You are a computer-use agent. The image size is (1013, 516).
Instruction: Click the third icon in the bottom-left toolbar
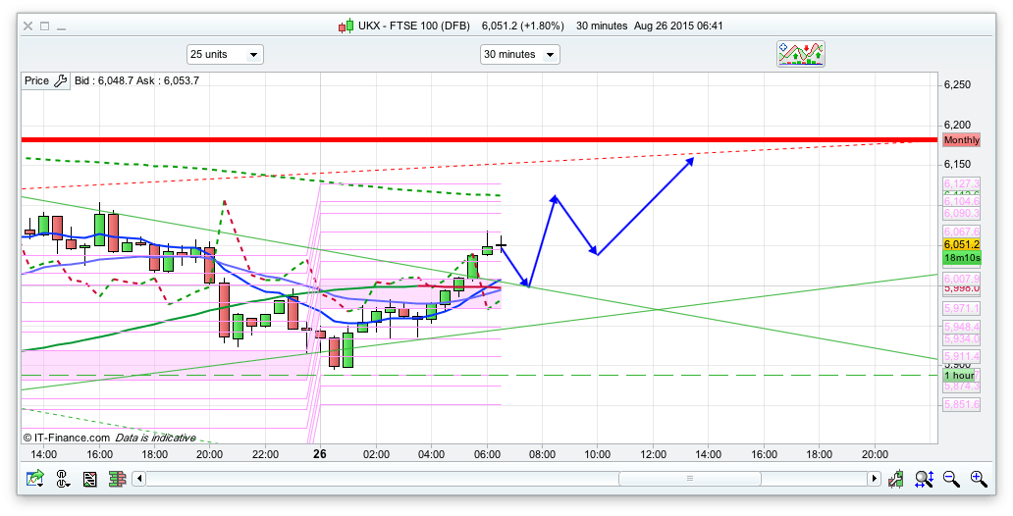[90, 479]
